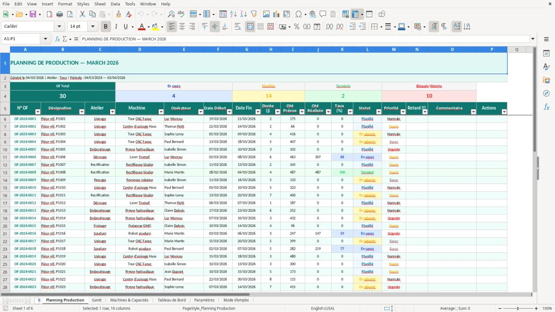
Task: Toggle Center Vertically alignment
Action: 215,27
